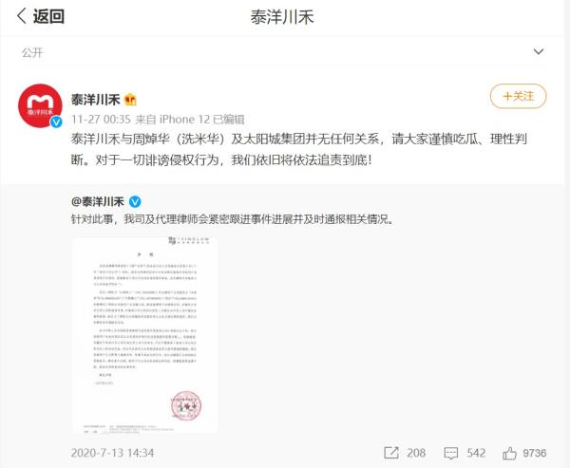Image resolution: width=570 pixels, height=468 pixels.
Task: Click the 11-27 00:35 post timestamp
Action: pyautogui.click(x=101, y=120)
